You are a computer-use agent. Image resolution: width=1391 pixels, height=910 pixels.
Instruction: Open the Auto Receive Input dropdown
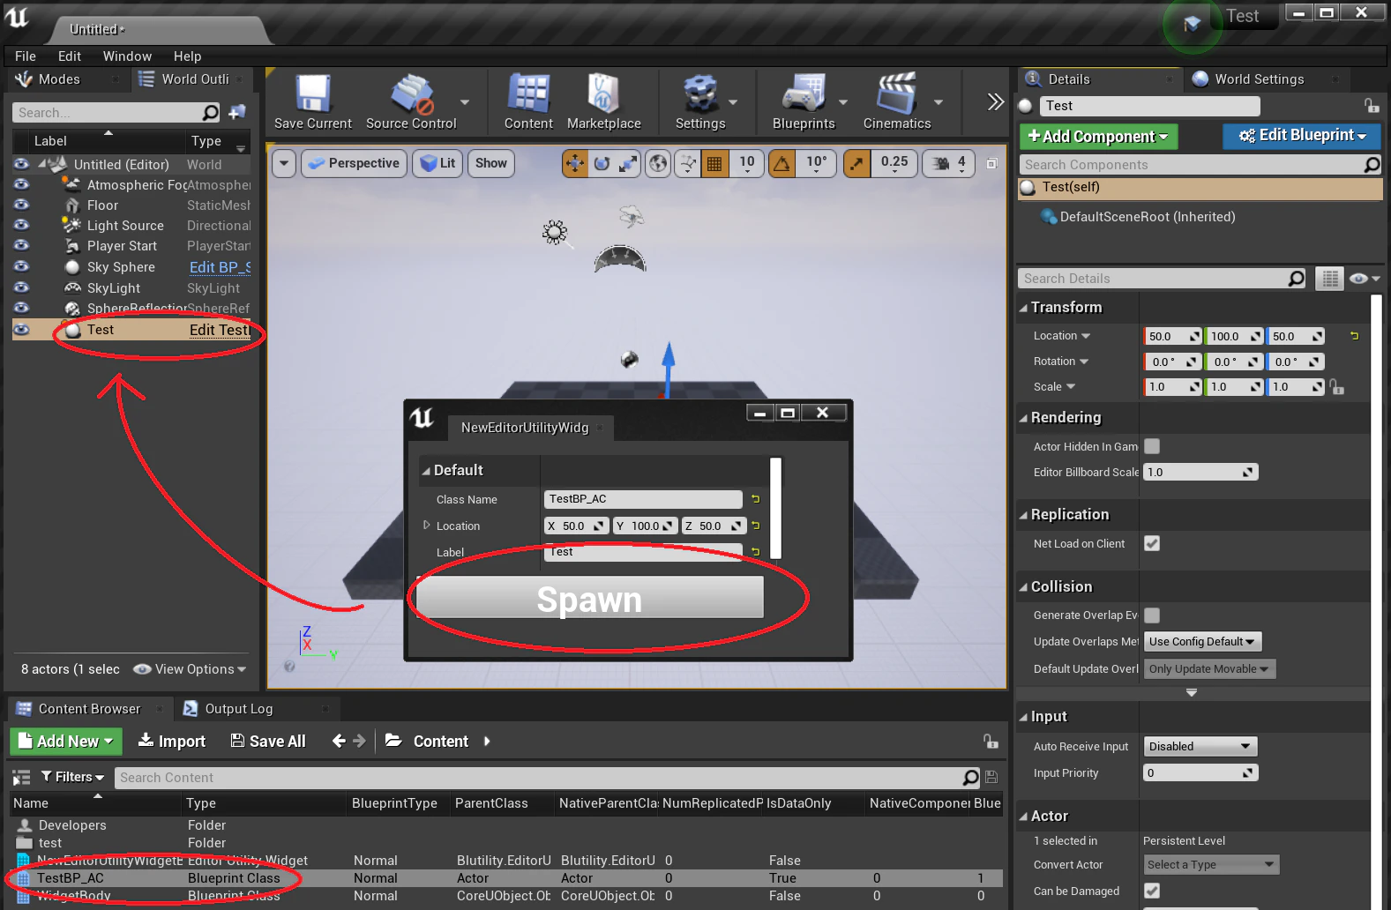pyautogui.click(x=1200, y=746)
